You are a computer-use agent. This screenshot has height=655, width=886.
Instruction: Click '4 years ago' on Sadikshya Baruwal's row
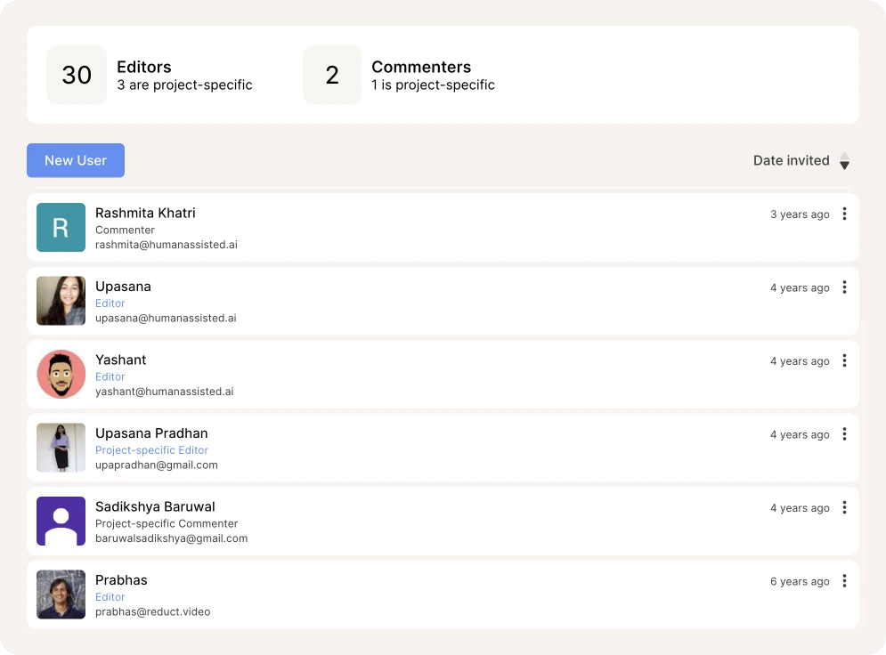800,507
